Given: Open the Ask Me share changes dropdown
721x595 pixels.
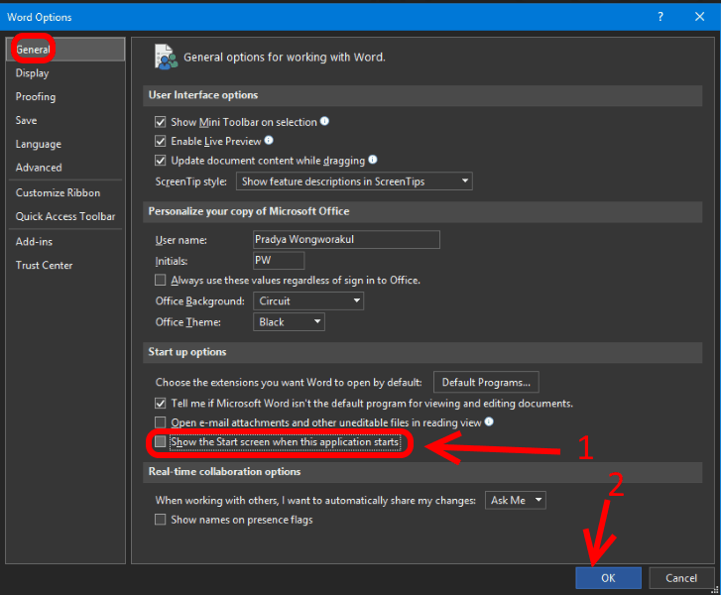Looking at the screenshot, I should click(515, 500).
